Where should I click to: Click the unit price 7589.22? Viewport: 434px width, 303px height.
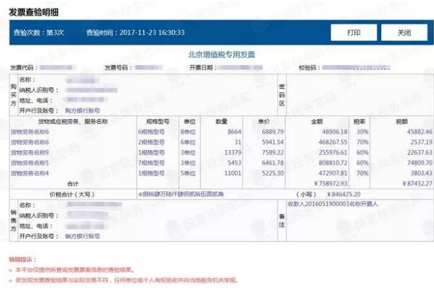273,152
